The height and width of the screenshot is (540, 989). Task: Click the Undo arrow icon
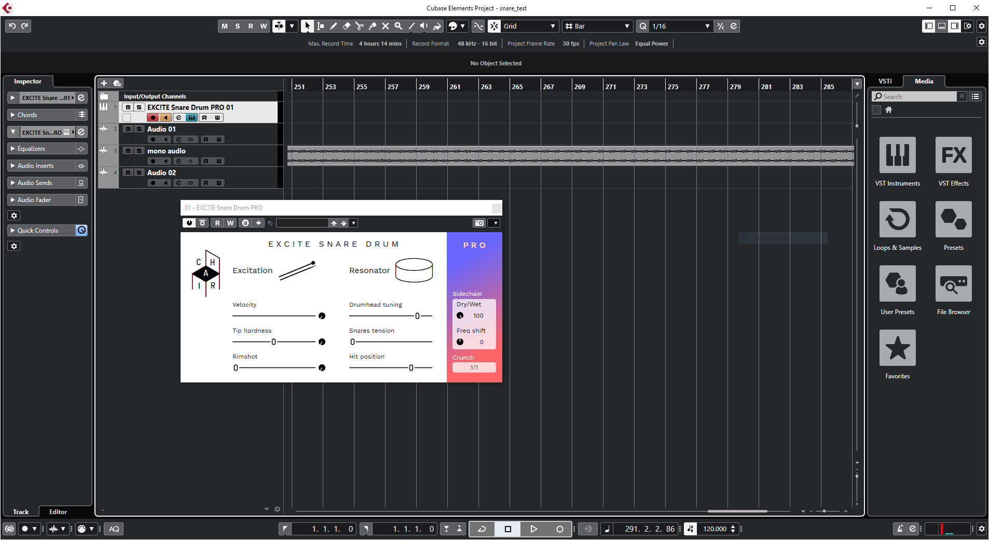(x=12, y=26)
